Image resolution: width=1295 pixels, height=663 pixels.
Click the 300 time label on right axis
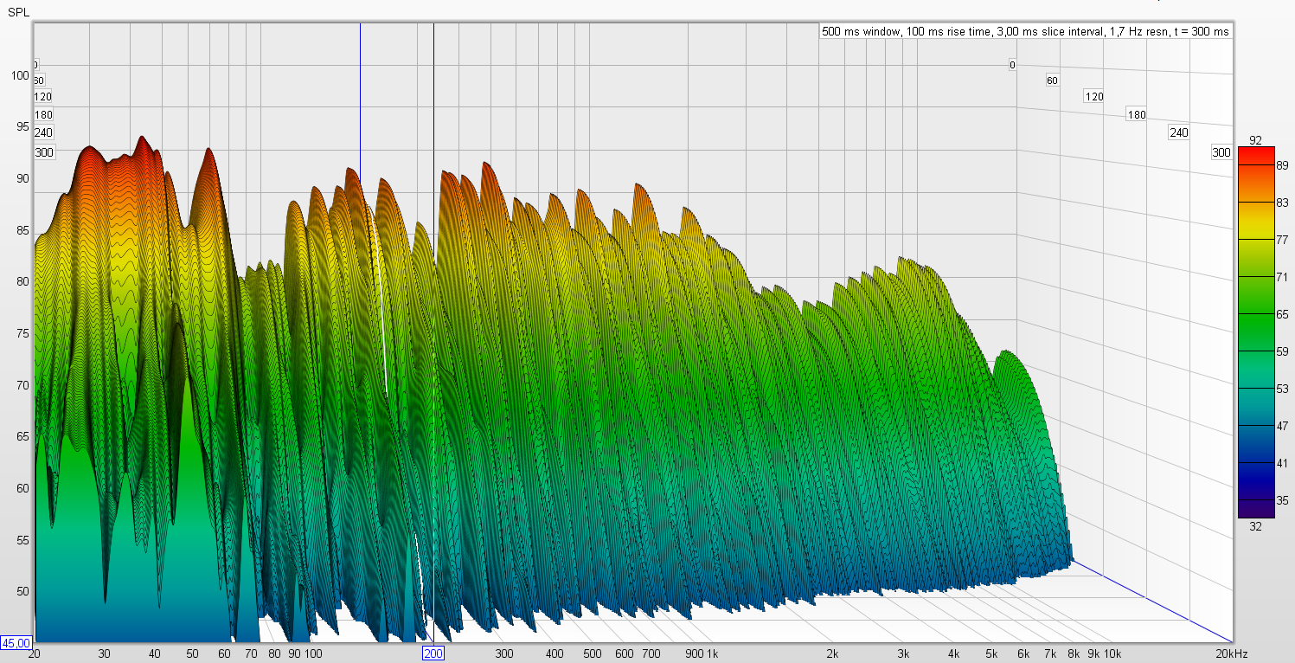pyautogui.click(x=1221, y=152)
